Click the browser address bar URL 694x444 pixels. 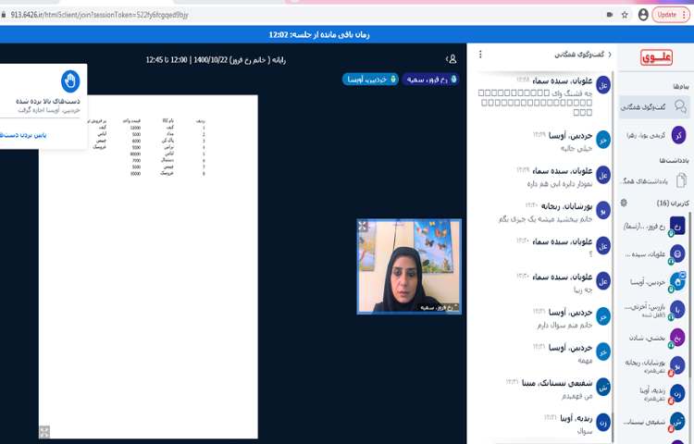pos(100,15)
